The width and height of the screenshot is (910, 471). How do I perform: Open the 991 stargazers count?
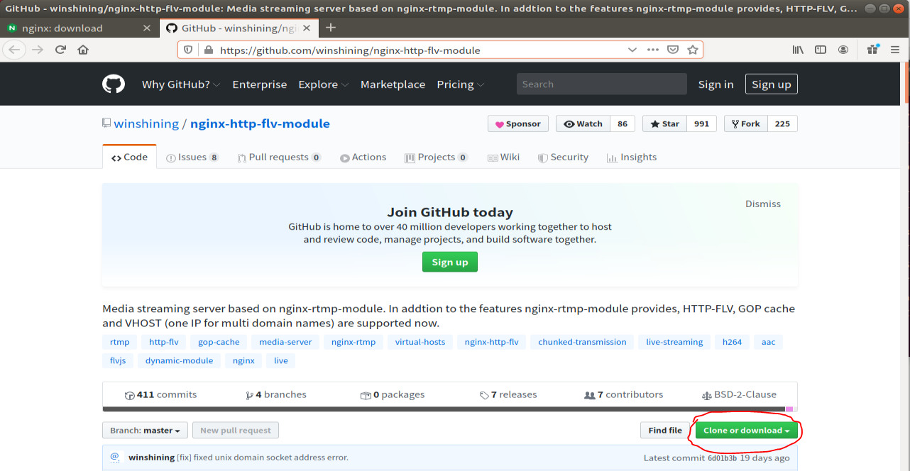tap(701, 123)
